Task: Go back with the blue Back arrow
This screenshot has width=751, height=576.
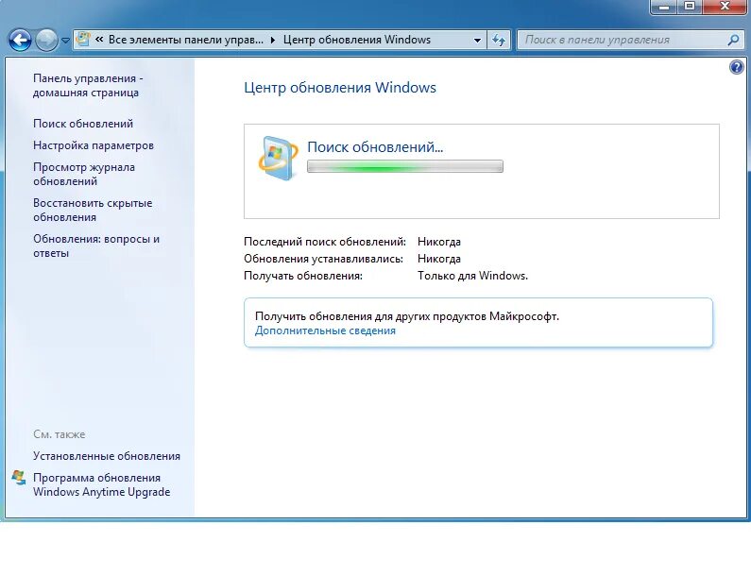Action: pyautogui.click(x=20, y=41)
